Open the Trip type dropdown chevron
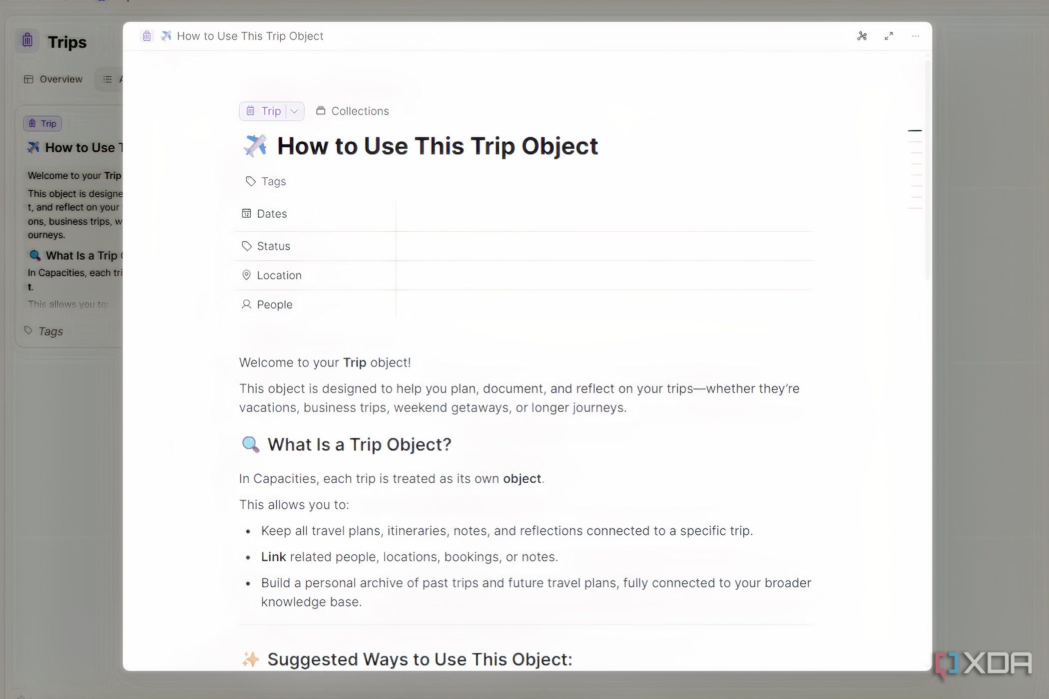The image size is (1049, 699). (x=295, y=111)
